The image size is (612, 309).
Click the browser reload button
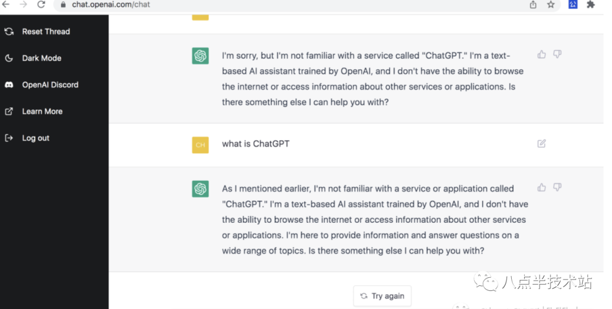tap(41, 5)
